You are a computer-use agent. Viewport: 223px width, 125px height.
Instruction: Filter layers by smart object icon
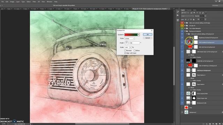(203, 13)
